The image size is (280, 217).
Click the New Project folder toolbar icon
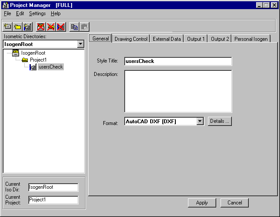pyautogui.click(x=17, y=26)
